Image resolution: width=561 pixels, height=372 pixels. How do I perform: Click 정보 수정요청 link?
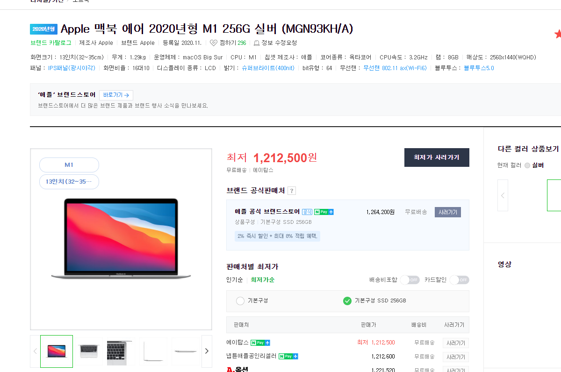coord(279,43)
